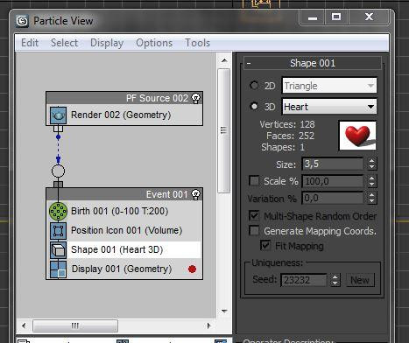Toggle the Event 001 lightbulb icon
Screen dimensions: 409x343
195,194
